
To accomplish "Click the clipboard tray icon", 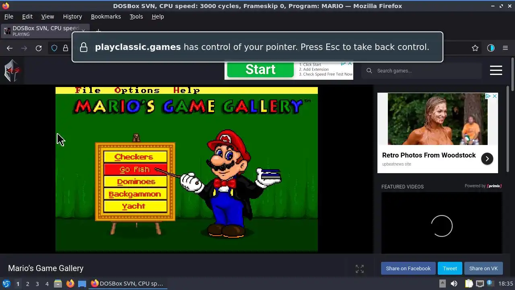I will [x=469, y=284].
